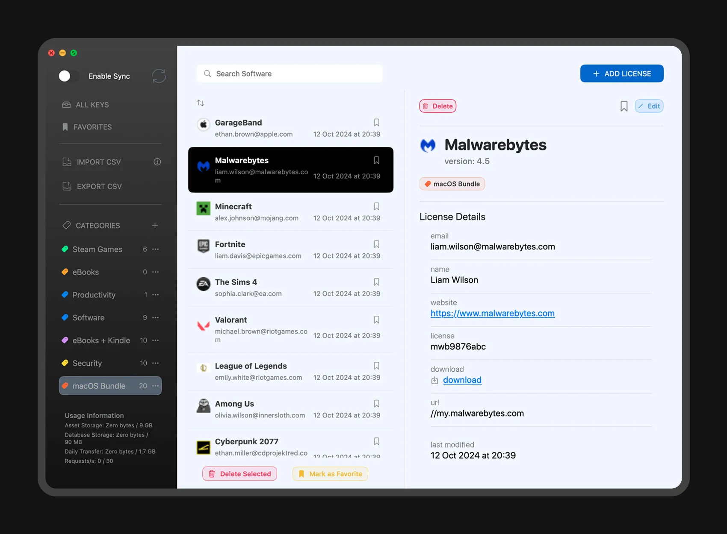Click the League of Legends icon
This screenshot has height=534, width=727.
204,368
